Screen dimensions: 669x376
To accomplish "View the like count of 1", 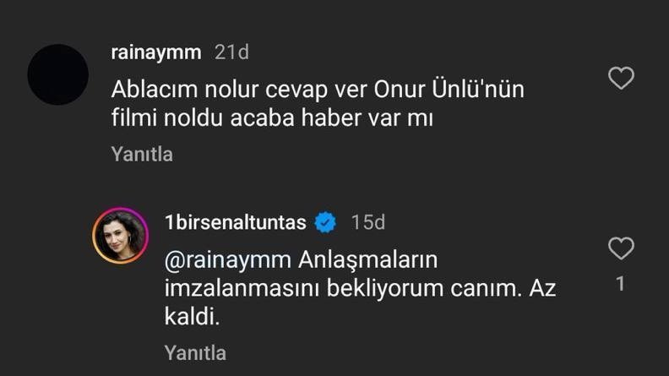I will click(621, 285).
